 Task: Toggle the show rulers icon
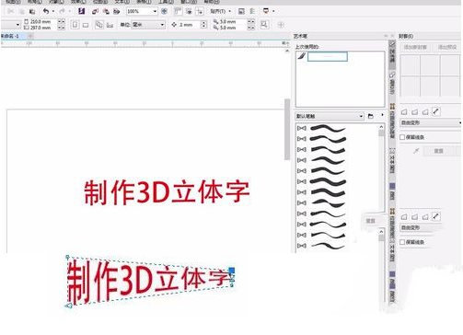178,11
